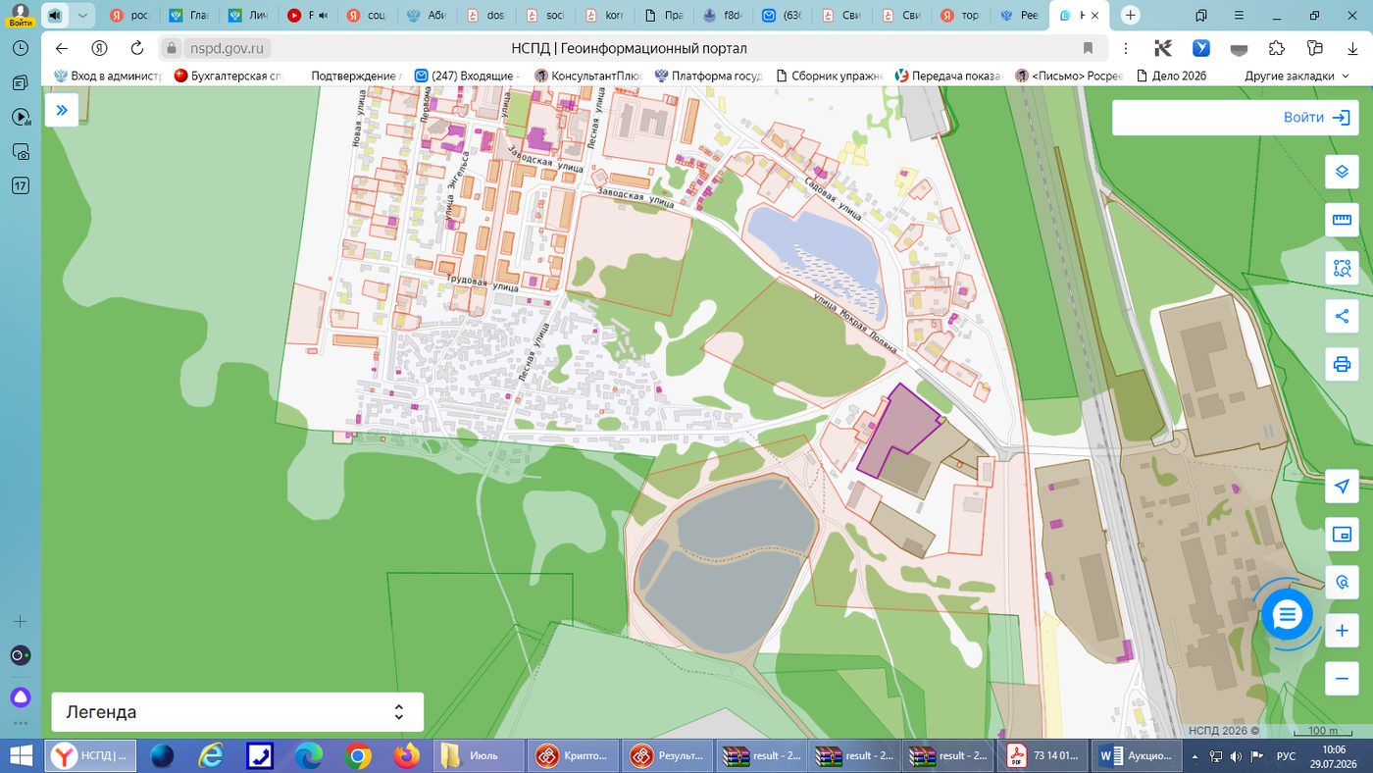1373x773 pixels.
Task: Toggle the page bookmark icon
Action: tap(1088, 48)
